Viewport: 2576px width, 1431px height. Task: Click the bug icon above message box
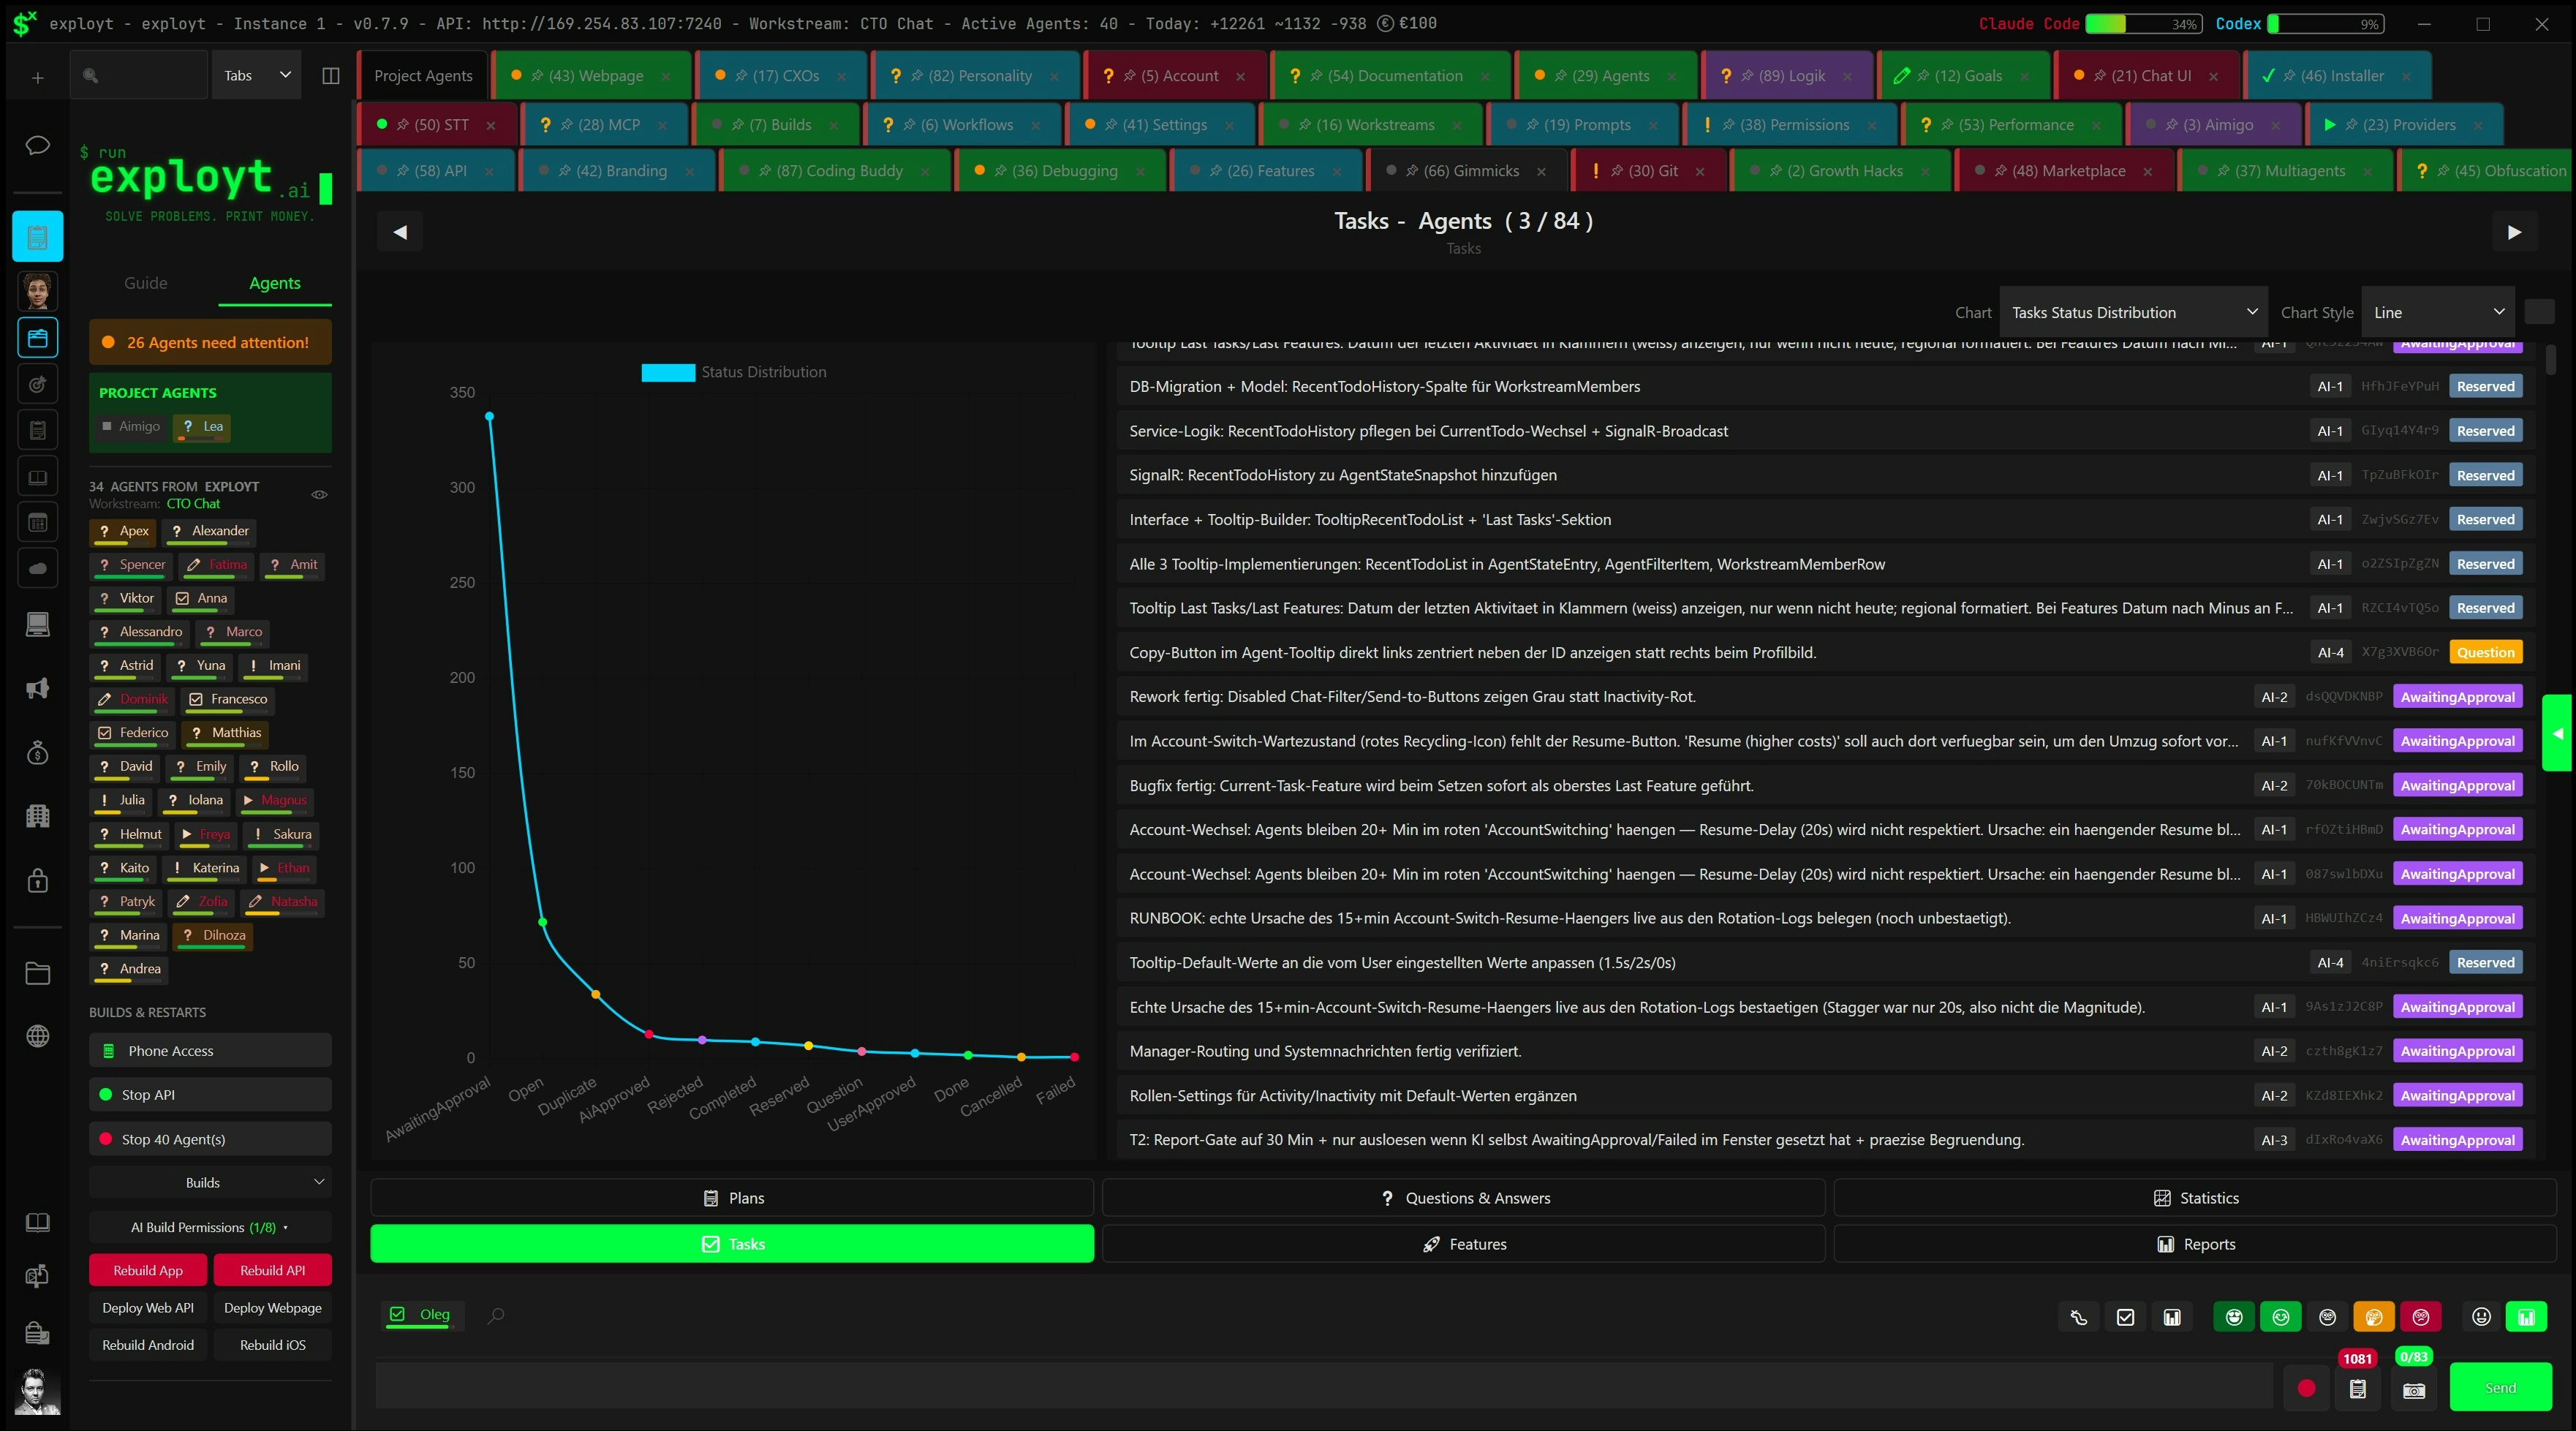(2079, 1317)
